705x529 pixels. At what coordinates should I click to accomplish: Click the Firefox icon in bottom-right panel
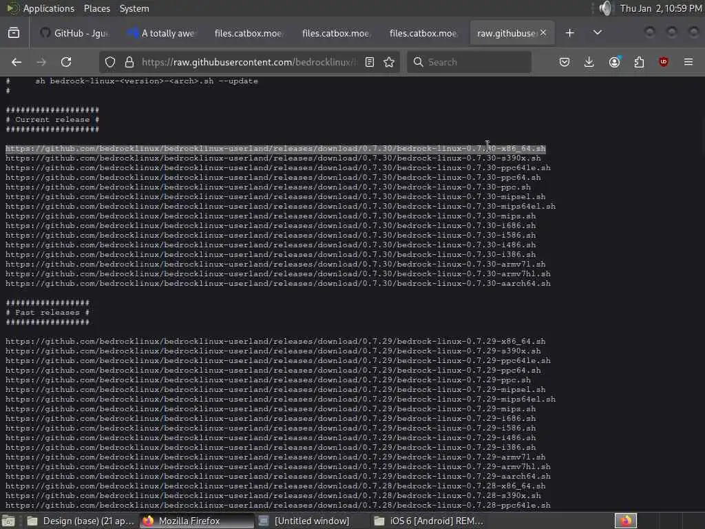coord(626,521)
